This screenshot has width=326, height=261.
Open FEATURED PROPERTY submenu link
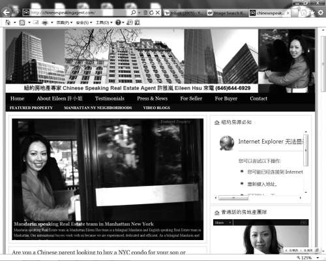[31, 108]
